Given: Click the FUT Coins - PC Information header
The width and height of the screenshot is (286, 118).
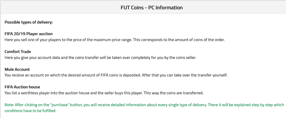Looking at the screenshot, I should pyautogui.click(x=152, y=8).
